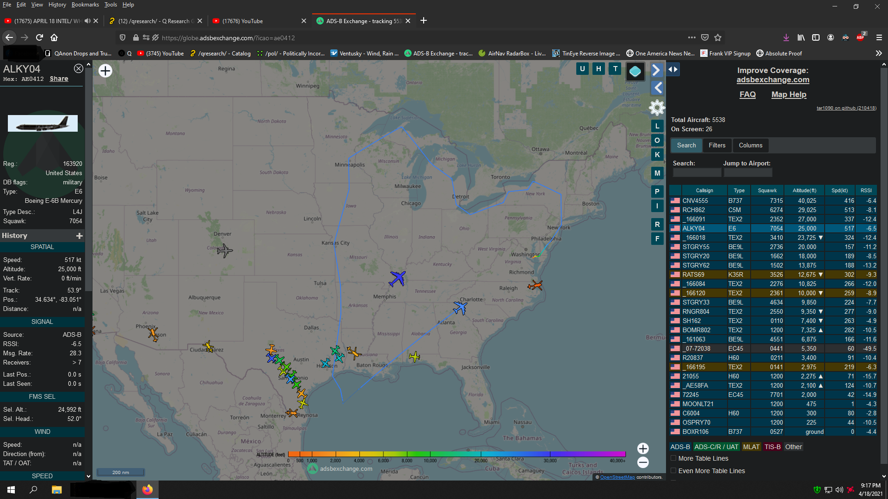Toggle the P map option button
This screenshot has width=888, height=499.
click(657, 192)
